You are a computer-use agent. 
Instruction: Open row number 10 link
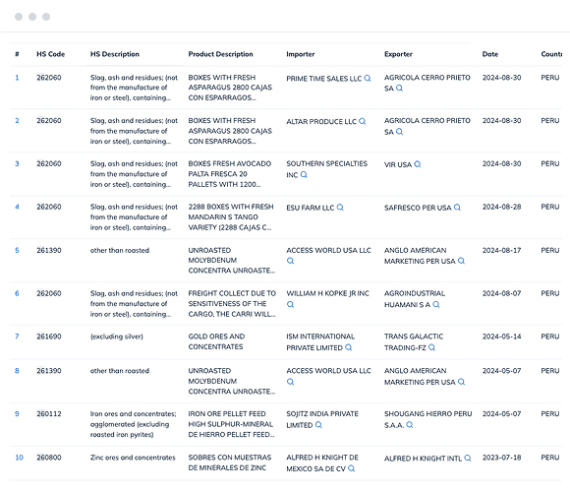pos(19,458)
